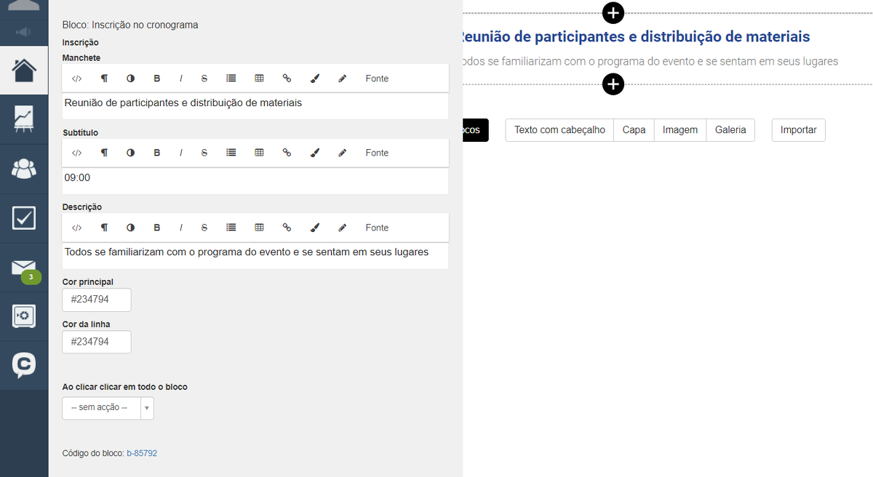Screen dimensions: 873x477
Task: Click the Importar button
Action: point(798,130)
